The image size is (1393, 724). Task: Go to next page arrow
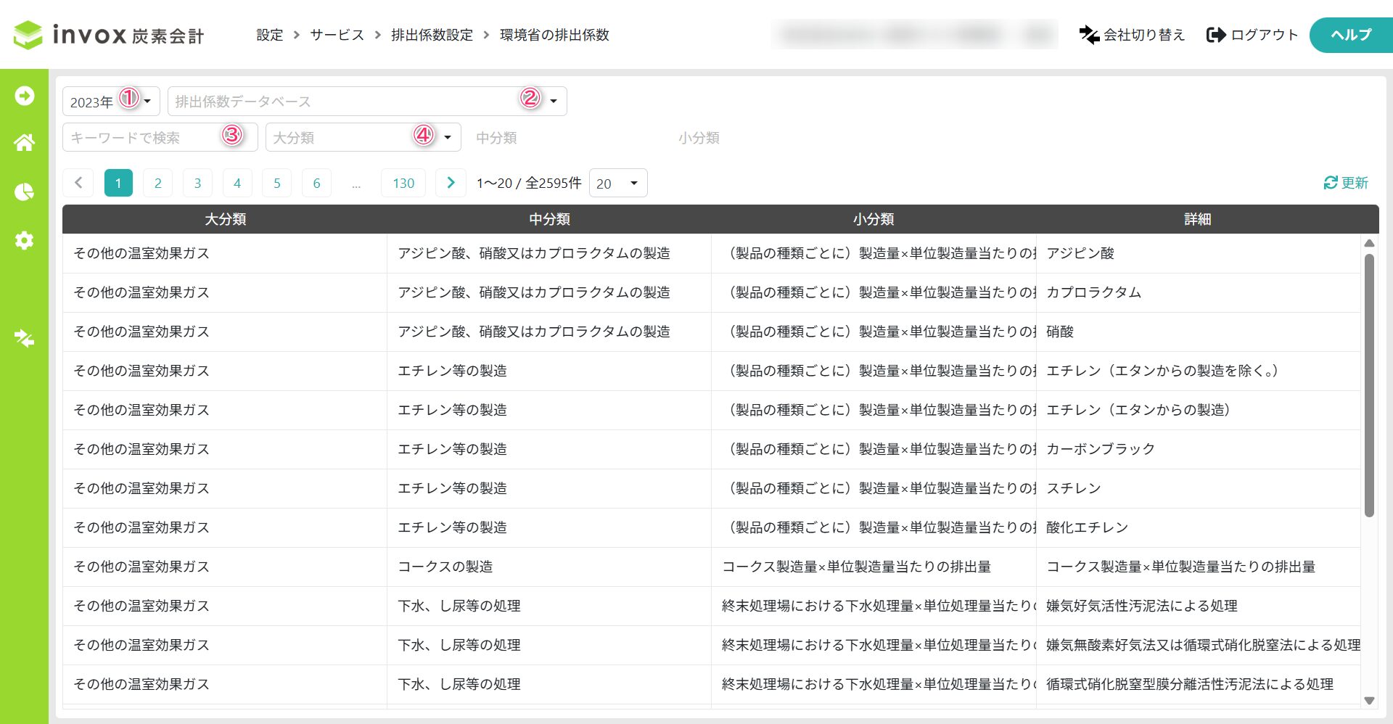pyautogui.click(x=451, y=183)
